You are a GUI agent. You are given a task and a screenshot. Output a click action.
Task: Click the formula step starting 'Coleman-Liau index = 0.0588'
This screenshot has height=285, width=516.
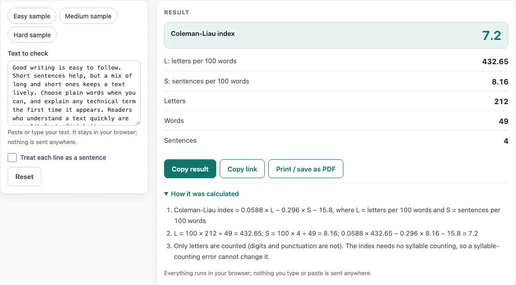point(337,215)
